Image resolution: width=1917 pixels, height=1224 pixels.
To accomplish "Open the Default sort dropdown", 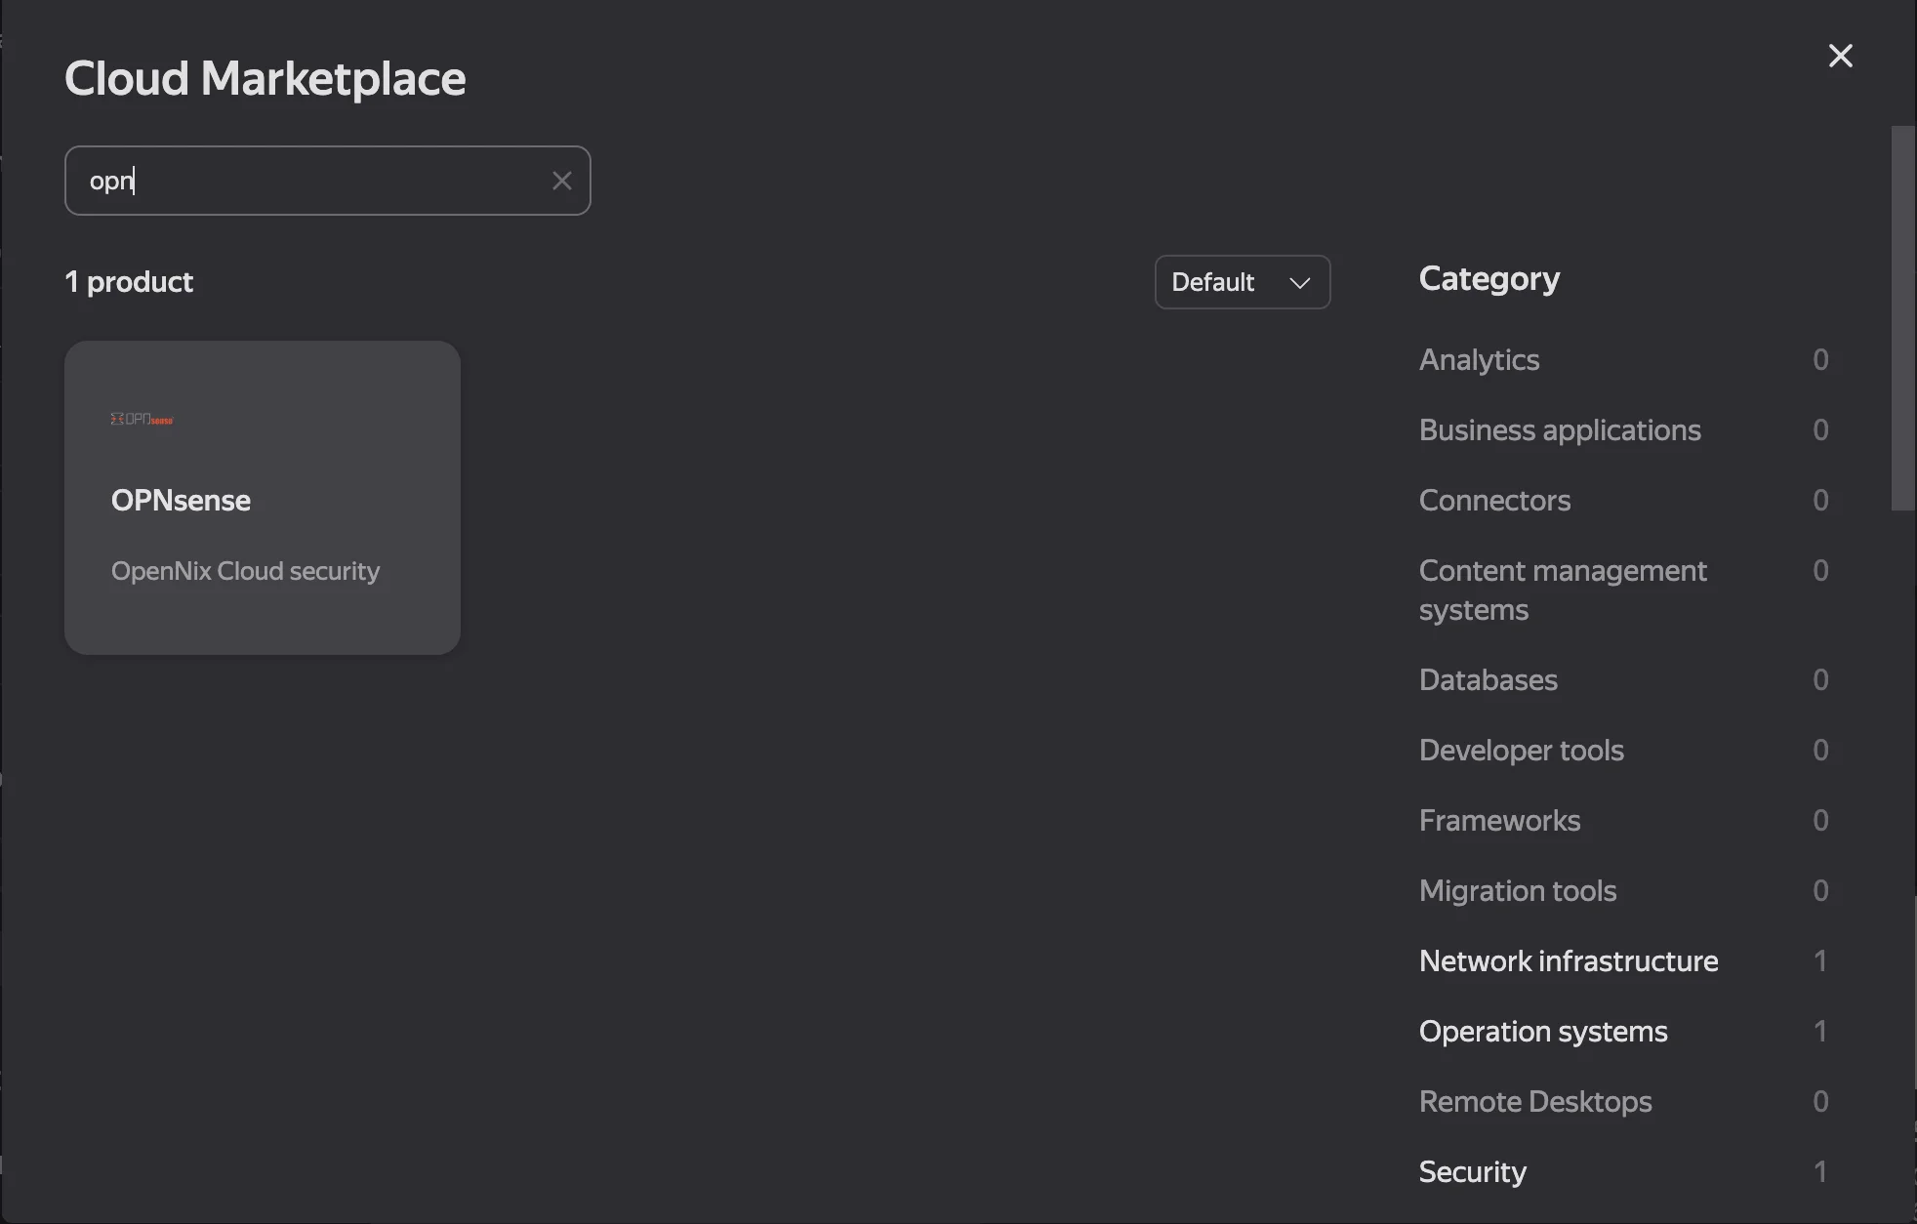I will coord(1242,282).
